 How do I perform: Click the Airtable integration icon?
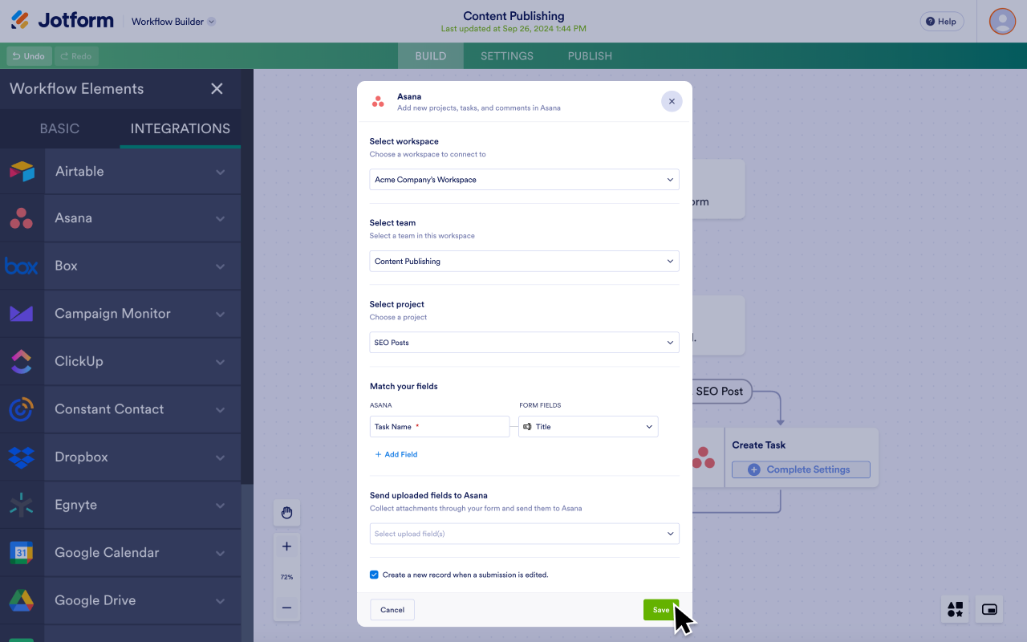pos(22,171)
